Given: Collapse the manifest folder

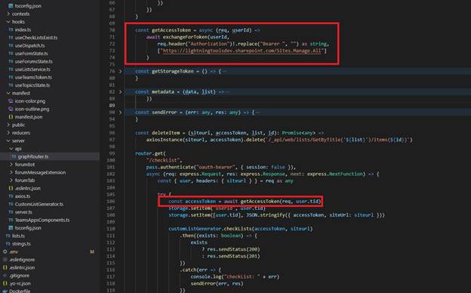Looking at the screenshot, I should tap(20, 93).
